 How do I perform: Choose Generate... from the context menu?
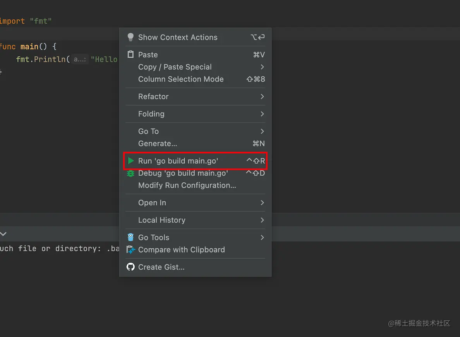(x=158, y=144)
